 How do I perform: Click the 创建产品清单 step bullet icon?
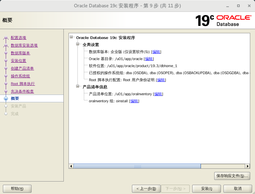[6, 68]
